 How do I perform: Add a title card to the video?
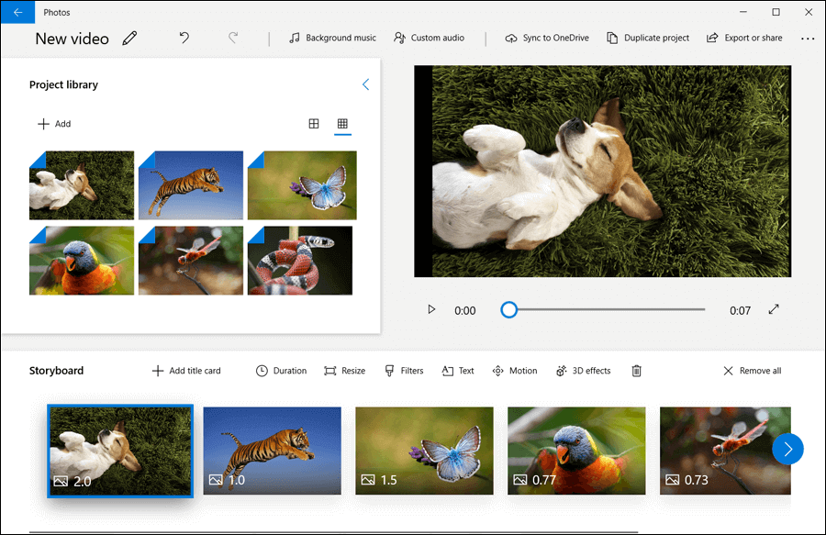(185, 370)
